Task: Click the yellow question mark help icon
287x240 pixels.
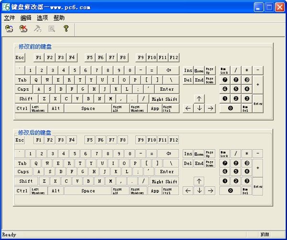Action: [x=66, y=29]
